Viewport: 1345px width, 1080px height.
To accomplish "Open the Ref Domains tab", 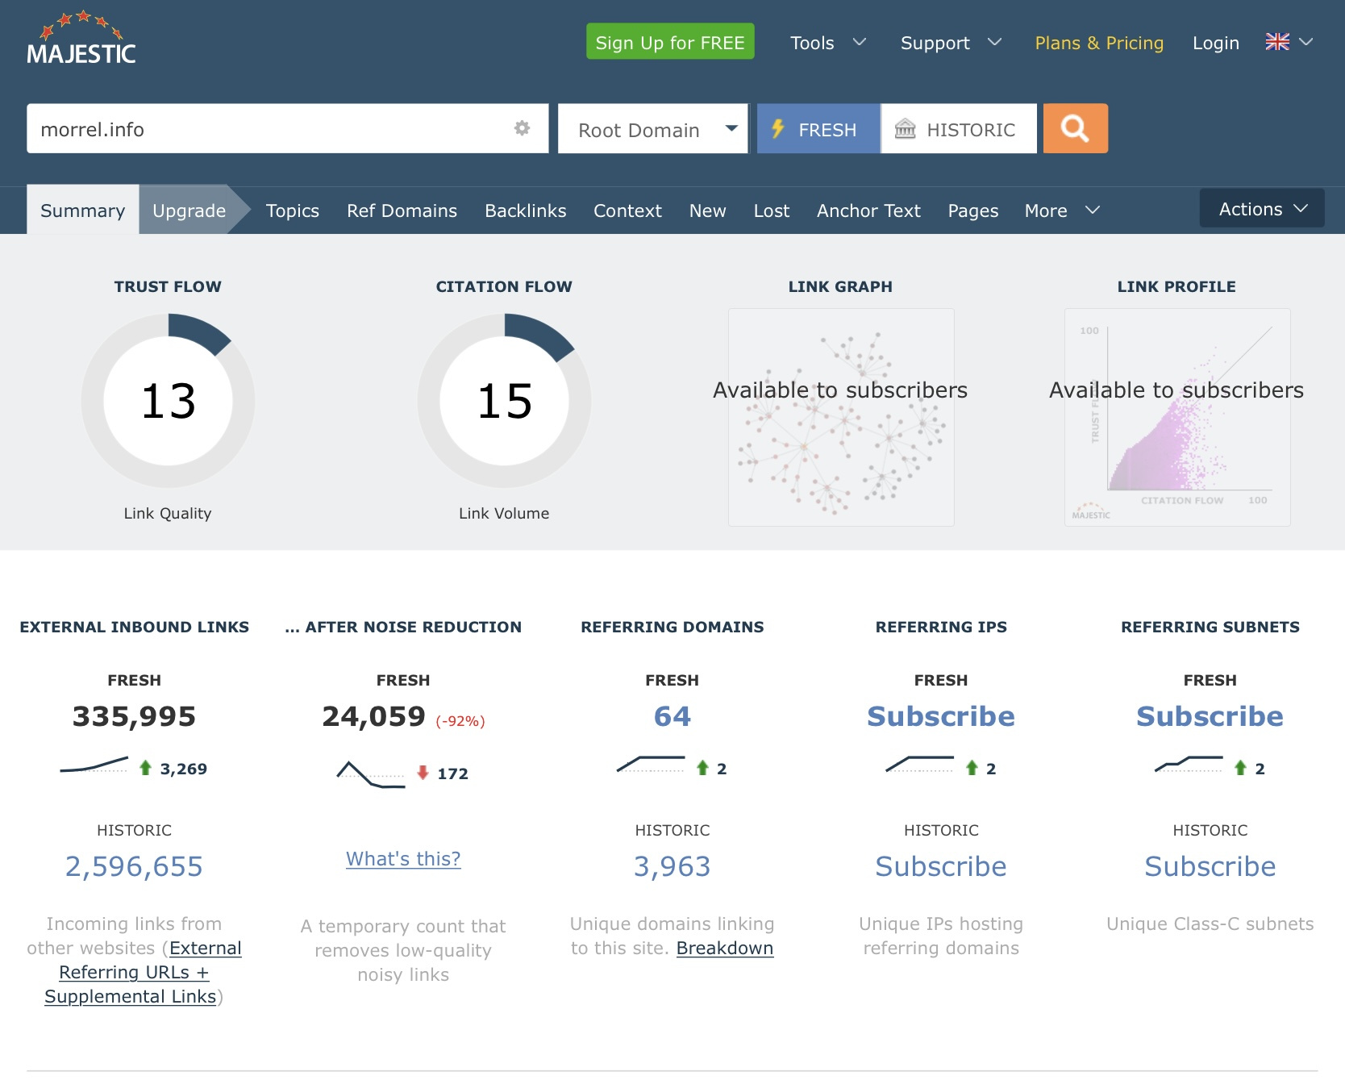I will point(402,211).
